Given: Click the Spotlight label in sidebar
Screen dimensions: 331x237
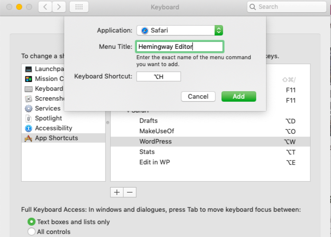Looking at the screenshot, I should tap(48, 118).
